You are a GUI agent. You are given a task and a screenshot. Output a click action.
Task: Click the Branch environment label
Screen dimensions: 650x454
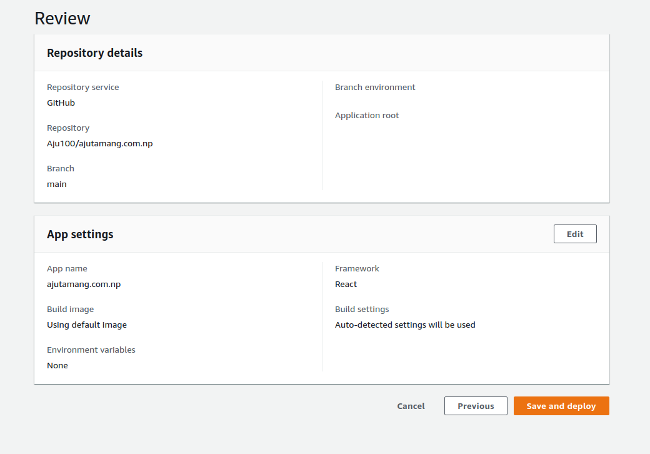(x=375, y=87)
